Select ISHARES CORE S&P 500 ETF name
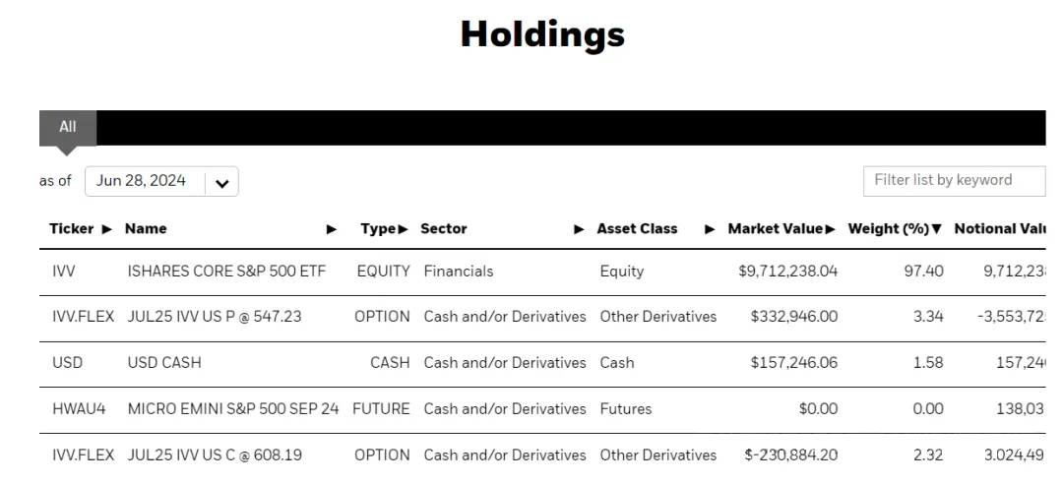 point(226,272)
